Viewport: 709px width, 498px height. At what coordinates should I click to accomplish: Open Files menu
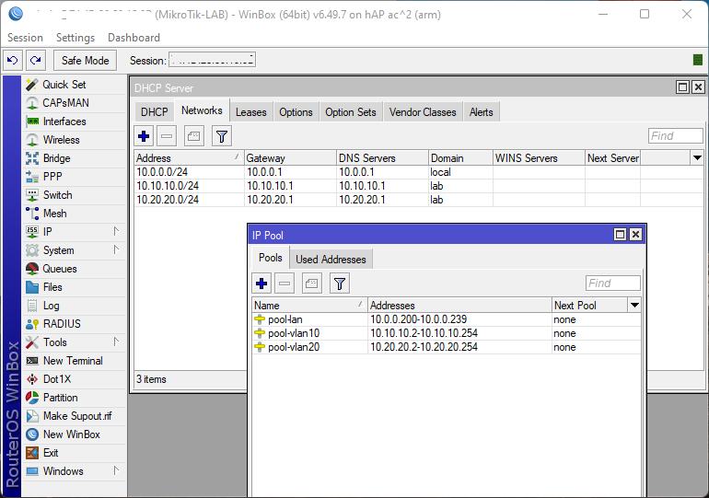[52, 287]
